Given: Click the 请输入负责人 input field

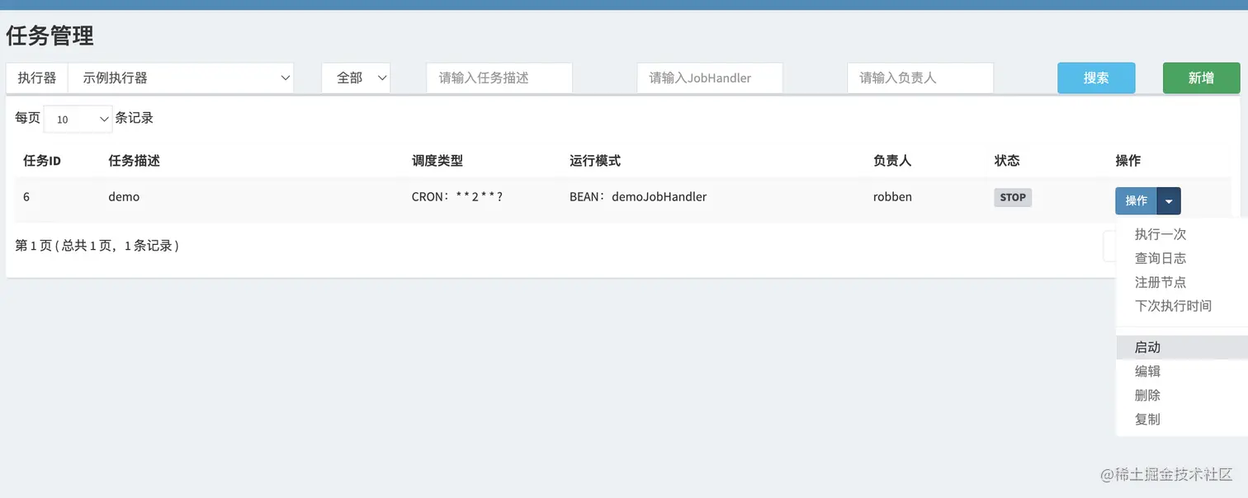Looking at the screenshot, I should pos(920,78).
